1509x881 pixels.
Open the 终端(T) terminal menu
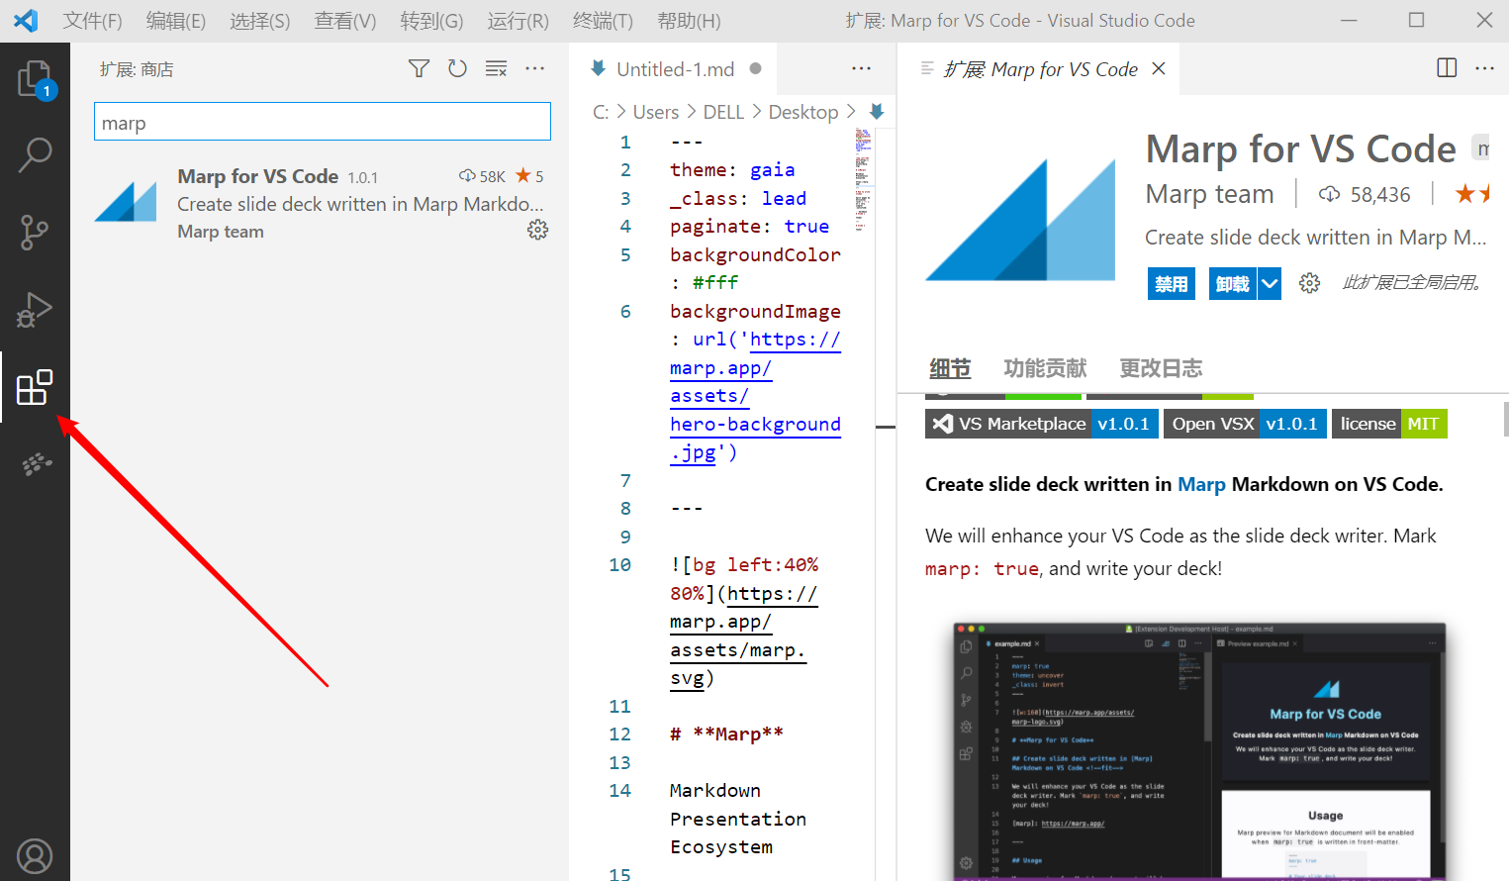(602, 21)
